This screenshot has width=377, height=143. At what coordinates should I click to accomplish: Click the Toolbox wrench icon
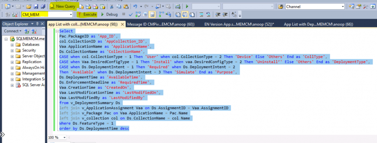pyautogui.click(x=366, y=7)
